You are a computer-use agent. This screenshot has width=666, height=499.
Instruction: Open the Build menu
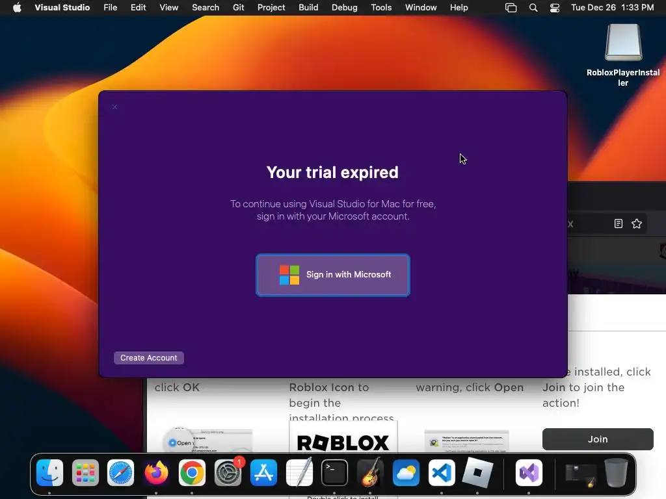(x=308, y=7)
